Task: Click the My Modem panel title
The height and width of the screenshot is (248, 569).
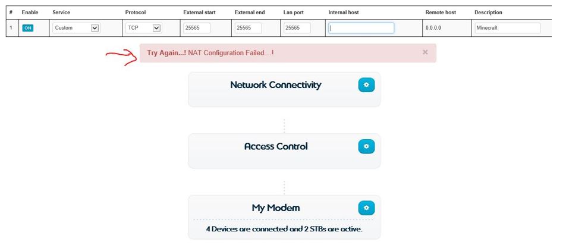Action: [x=276, y=208]
